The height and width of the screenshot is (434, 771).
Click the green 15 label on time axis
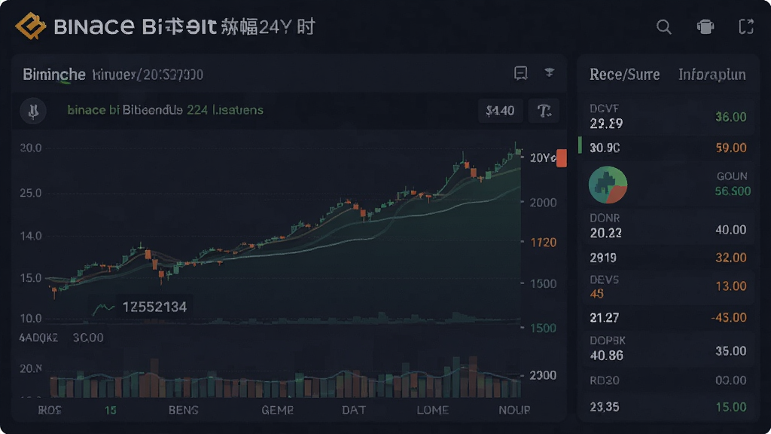click(x=110, y=410)
